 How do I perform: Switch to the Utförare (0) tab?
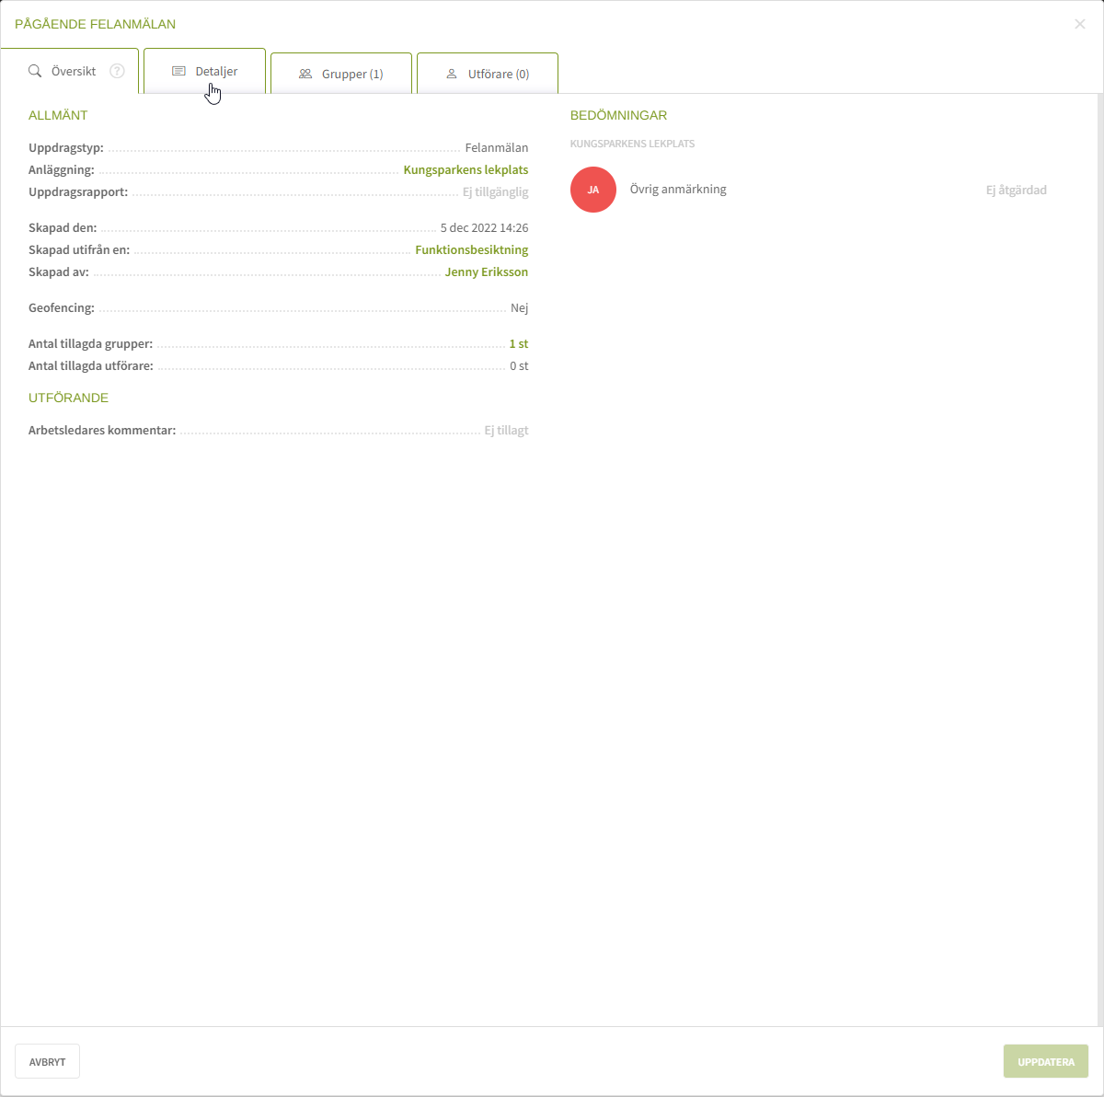point(498,74)
